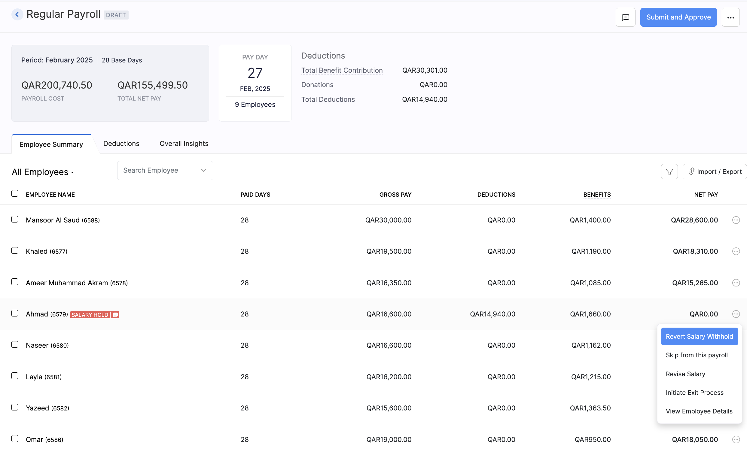Screen dimensions: 747x466
Task: Select Revert Salary Withhold in the context menu
Action: click(699, 336)
